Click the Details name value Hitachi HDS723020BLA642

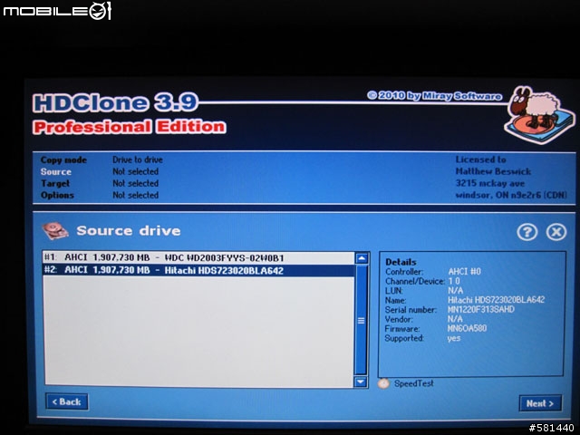pyautogui.click(x=496, y=300)
